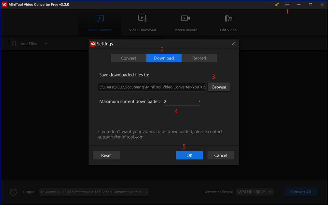Expand the Maximum current downloader dropdown
The image size is (328, 205).
pyautogui.click(x=182, y=102)
